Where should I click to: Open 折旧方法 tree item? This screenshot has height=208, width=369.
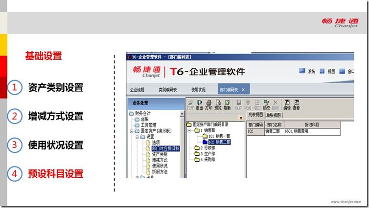[x=160, y=172]
